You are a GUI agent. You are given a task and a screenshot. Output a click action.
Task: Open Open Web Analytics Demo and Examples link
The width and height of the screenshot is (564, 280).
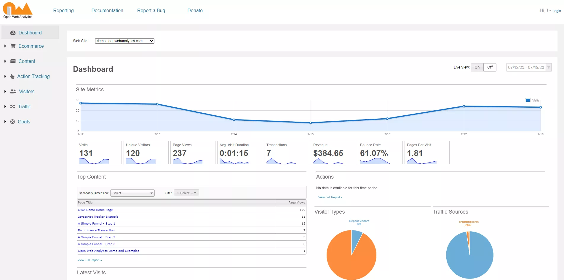108,251
